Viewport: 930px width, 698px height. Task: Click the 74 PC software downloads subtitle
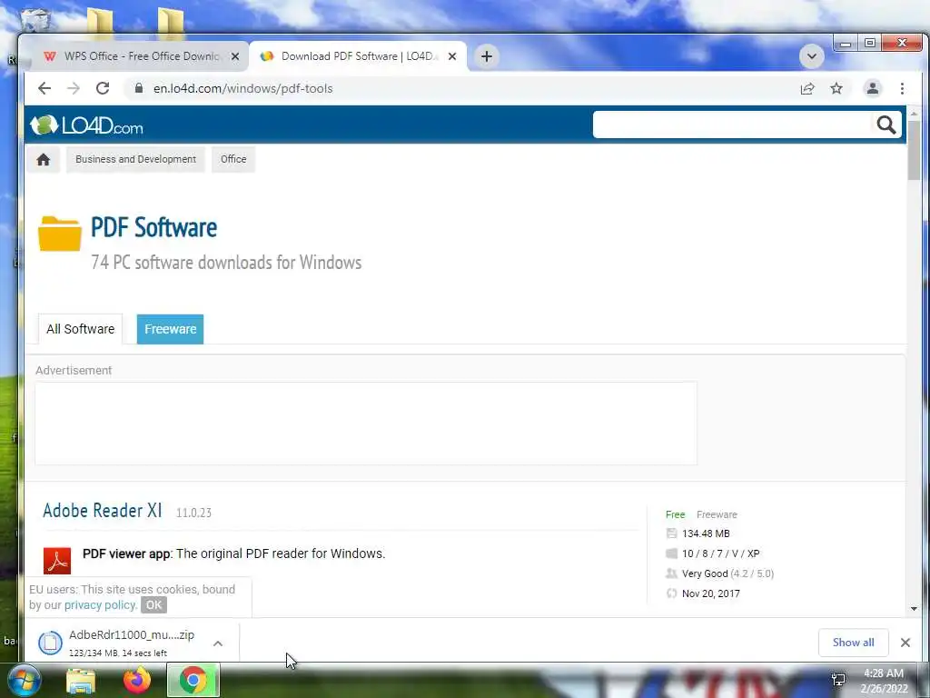coord(226,263)
